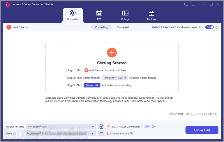Click the Aiseesoft app logo
Viewport: 224px width, 142px height.
coord(7,5)
